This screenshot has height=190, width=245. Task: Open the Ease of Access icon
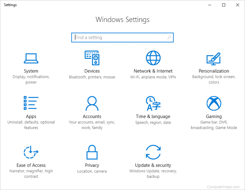[31, 152]
